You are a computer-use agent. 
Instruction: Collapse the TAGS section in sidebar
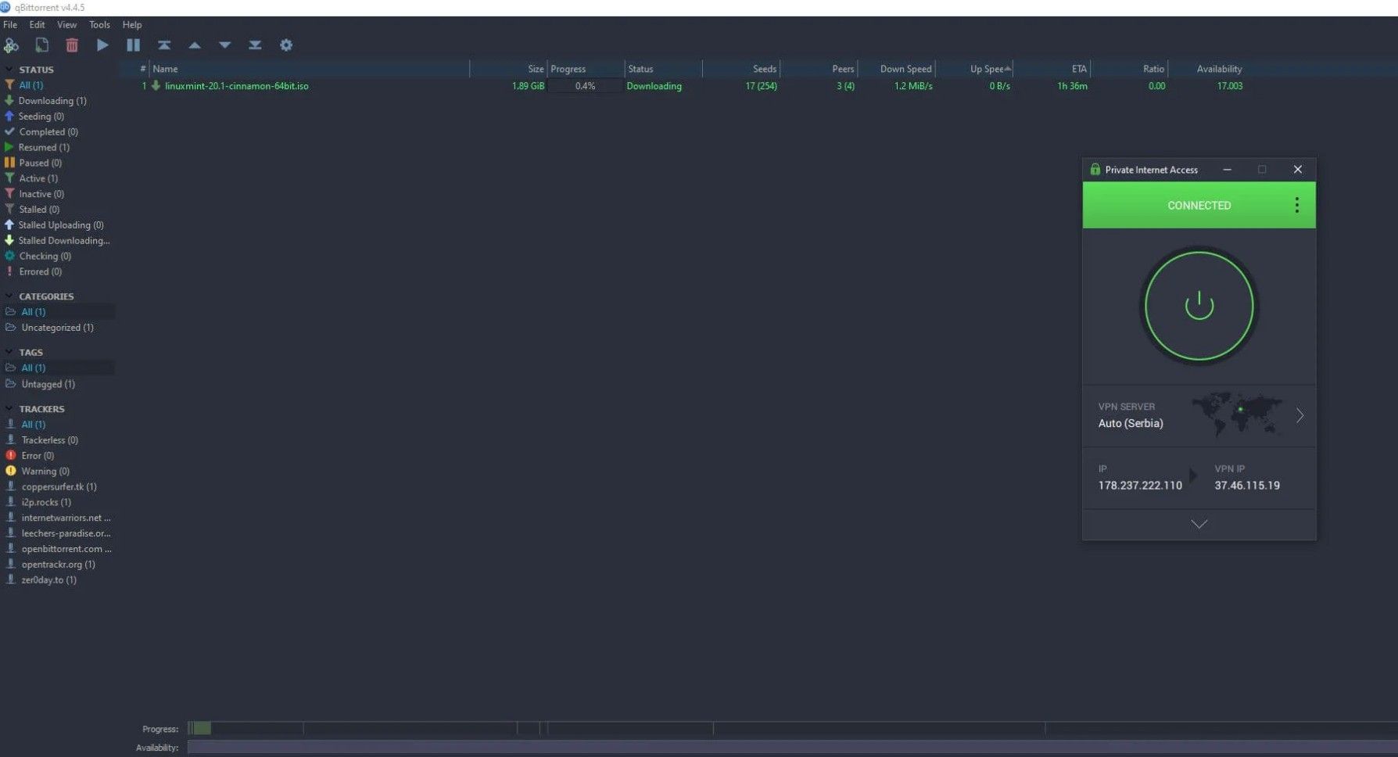pyautogui.click(x=9, y=352)
